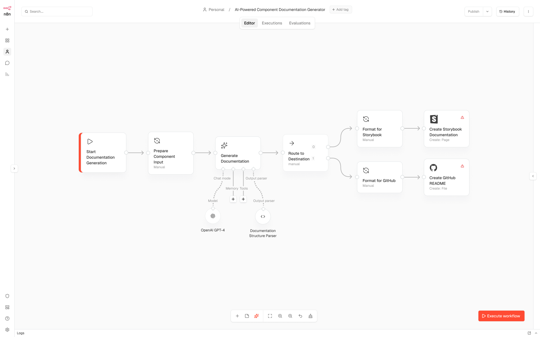Switch to the Executions tab
The image size is (540, 337).
pos(272,23)
